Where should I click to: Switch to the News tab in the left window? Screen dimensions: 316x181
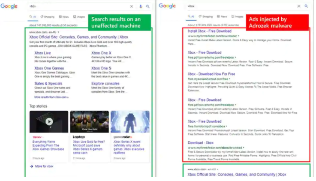(64, 17)
